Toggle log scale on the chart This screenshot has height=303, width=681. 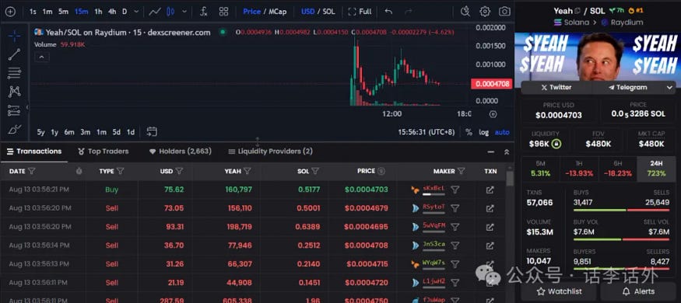pos(484,132)
